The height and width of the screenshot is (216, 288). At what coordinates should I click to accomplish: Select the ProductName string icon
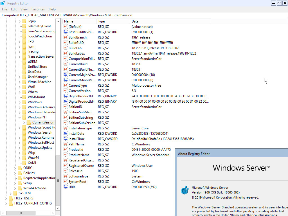(x=66, y=155)
